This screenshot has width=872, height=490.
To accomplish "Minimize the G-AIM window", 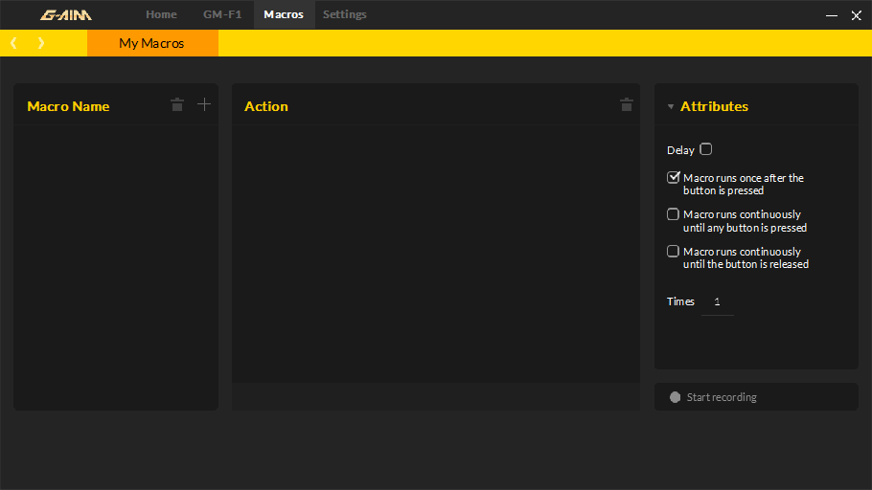I will pyautogui.click(x=832, y=15).
